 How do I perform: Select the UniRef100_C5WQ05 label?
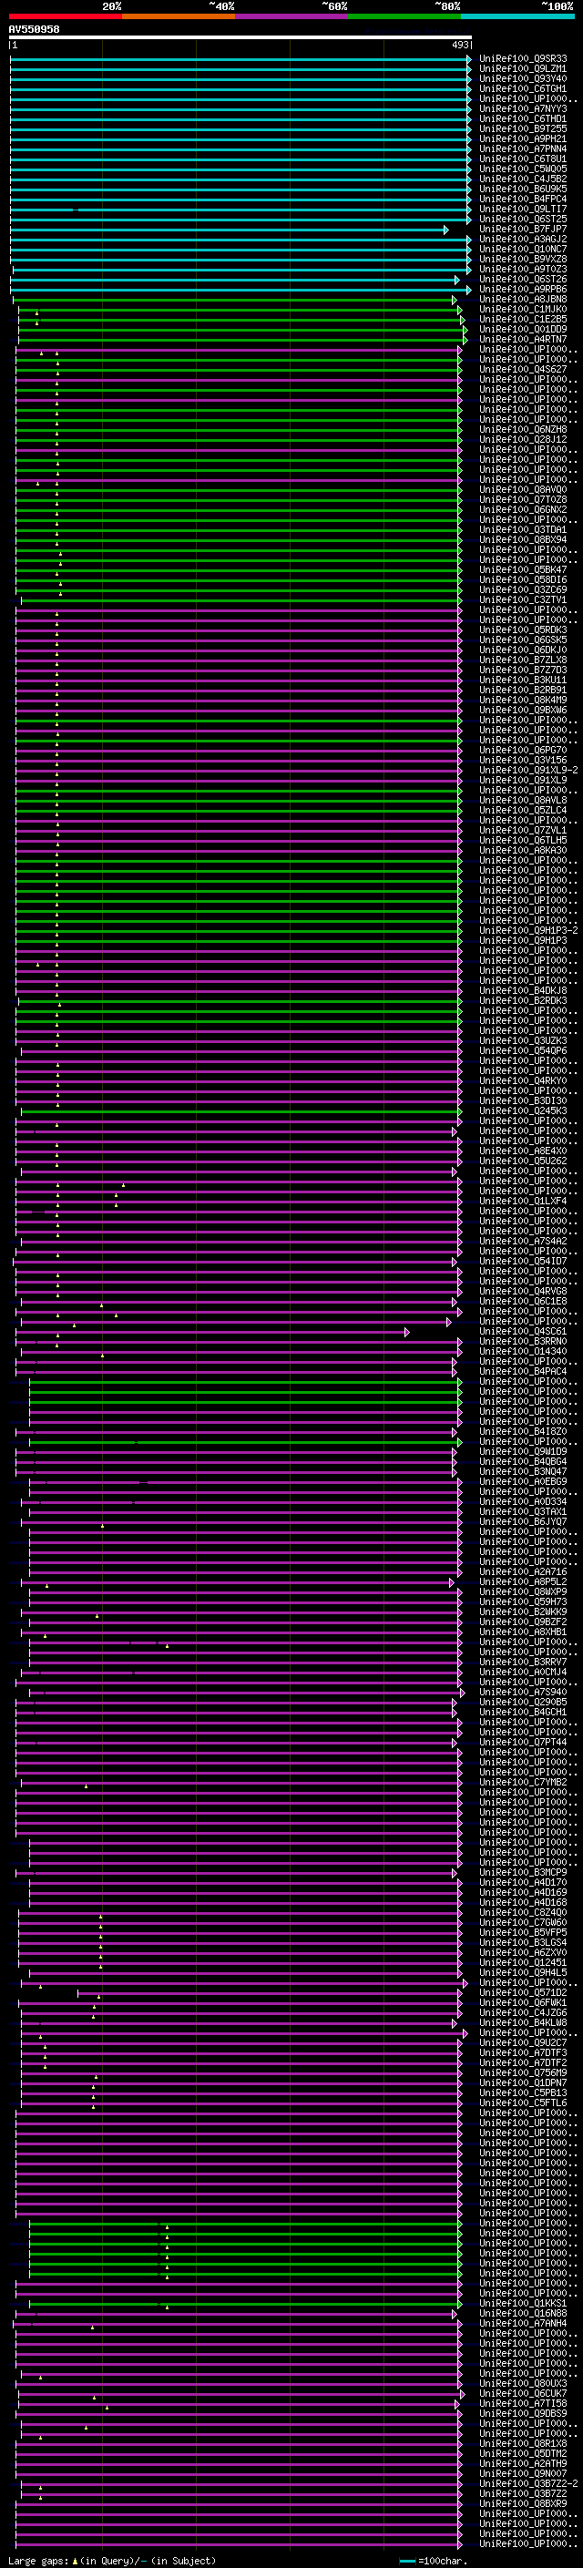coord(523,169)
